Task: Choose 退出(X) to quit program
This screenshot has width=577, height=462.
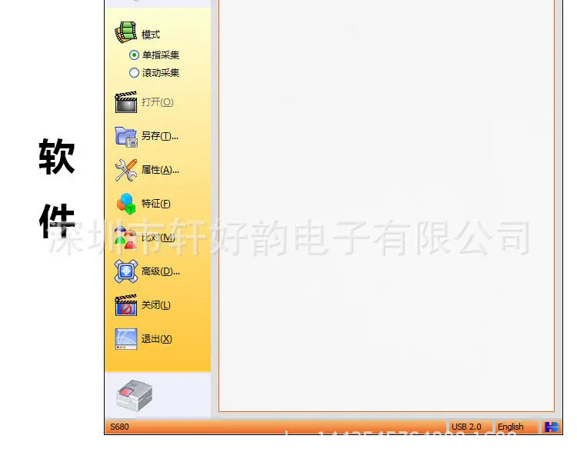Action: coord(157,339)
